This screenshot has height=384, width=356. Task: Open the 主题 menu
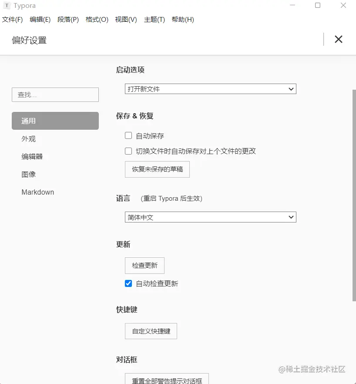154,20
